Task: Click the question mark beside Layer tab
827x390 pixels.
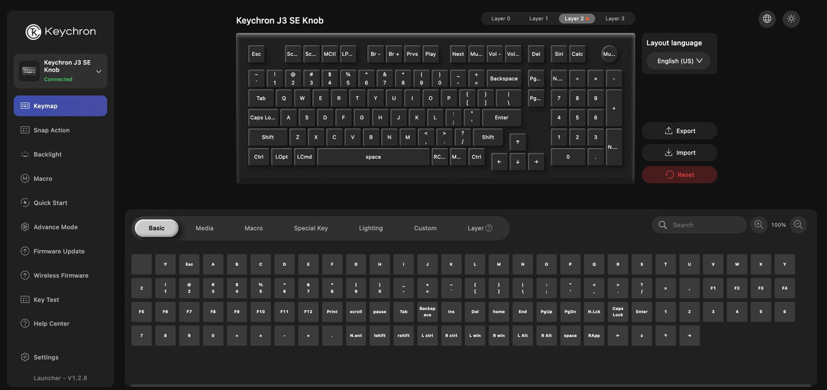Action: coord(489,228)
